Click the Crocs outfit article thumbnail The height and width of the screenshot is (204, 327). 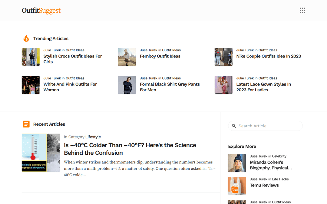click(31, 57)
